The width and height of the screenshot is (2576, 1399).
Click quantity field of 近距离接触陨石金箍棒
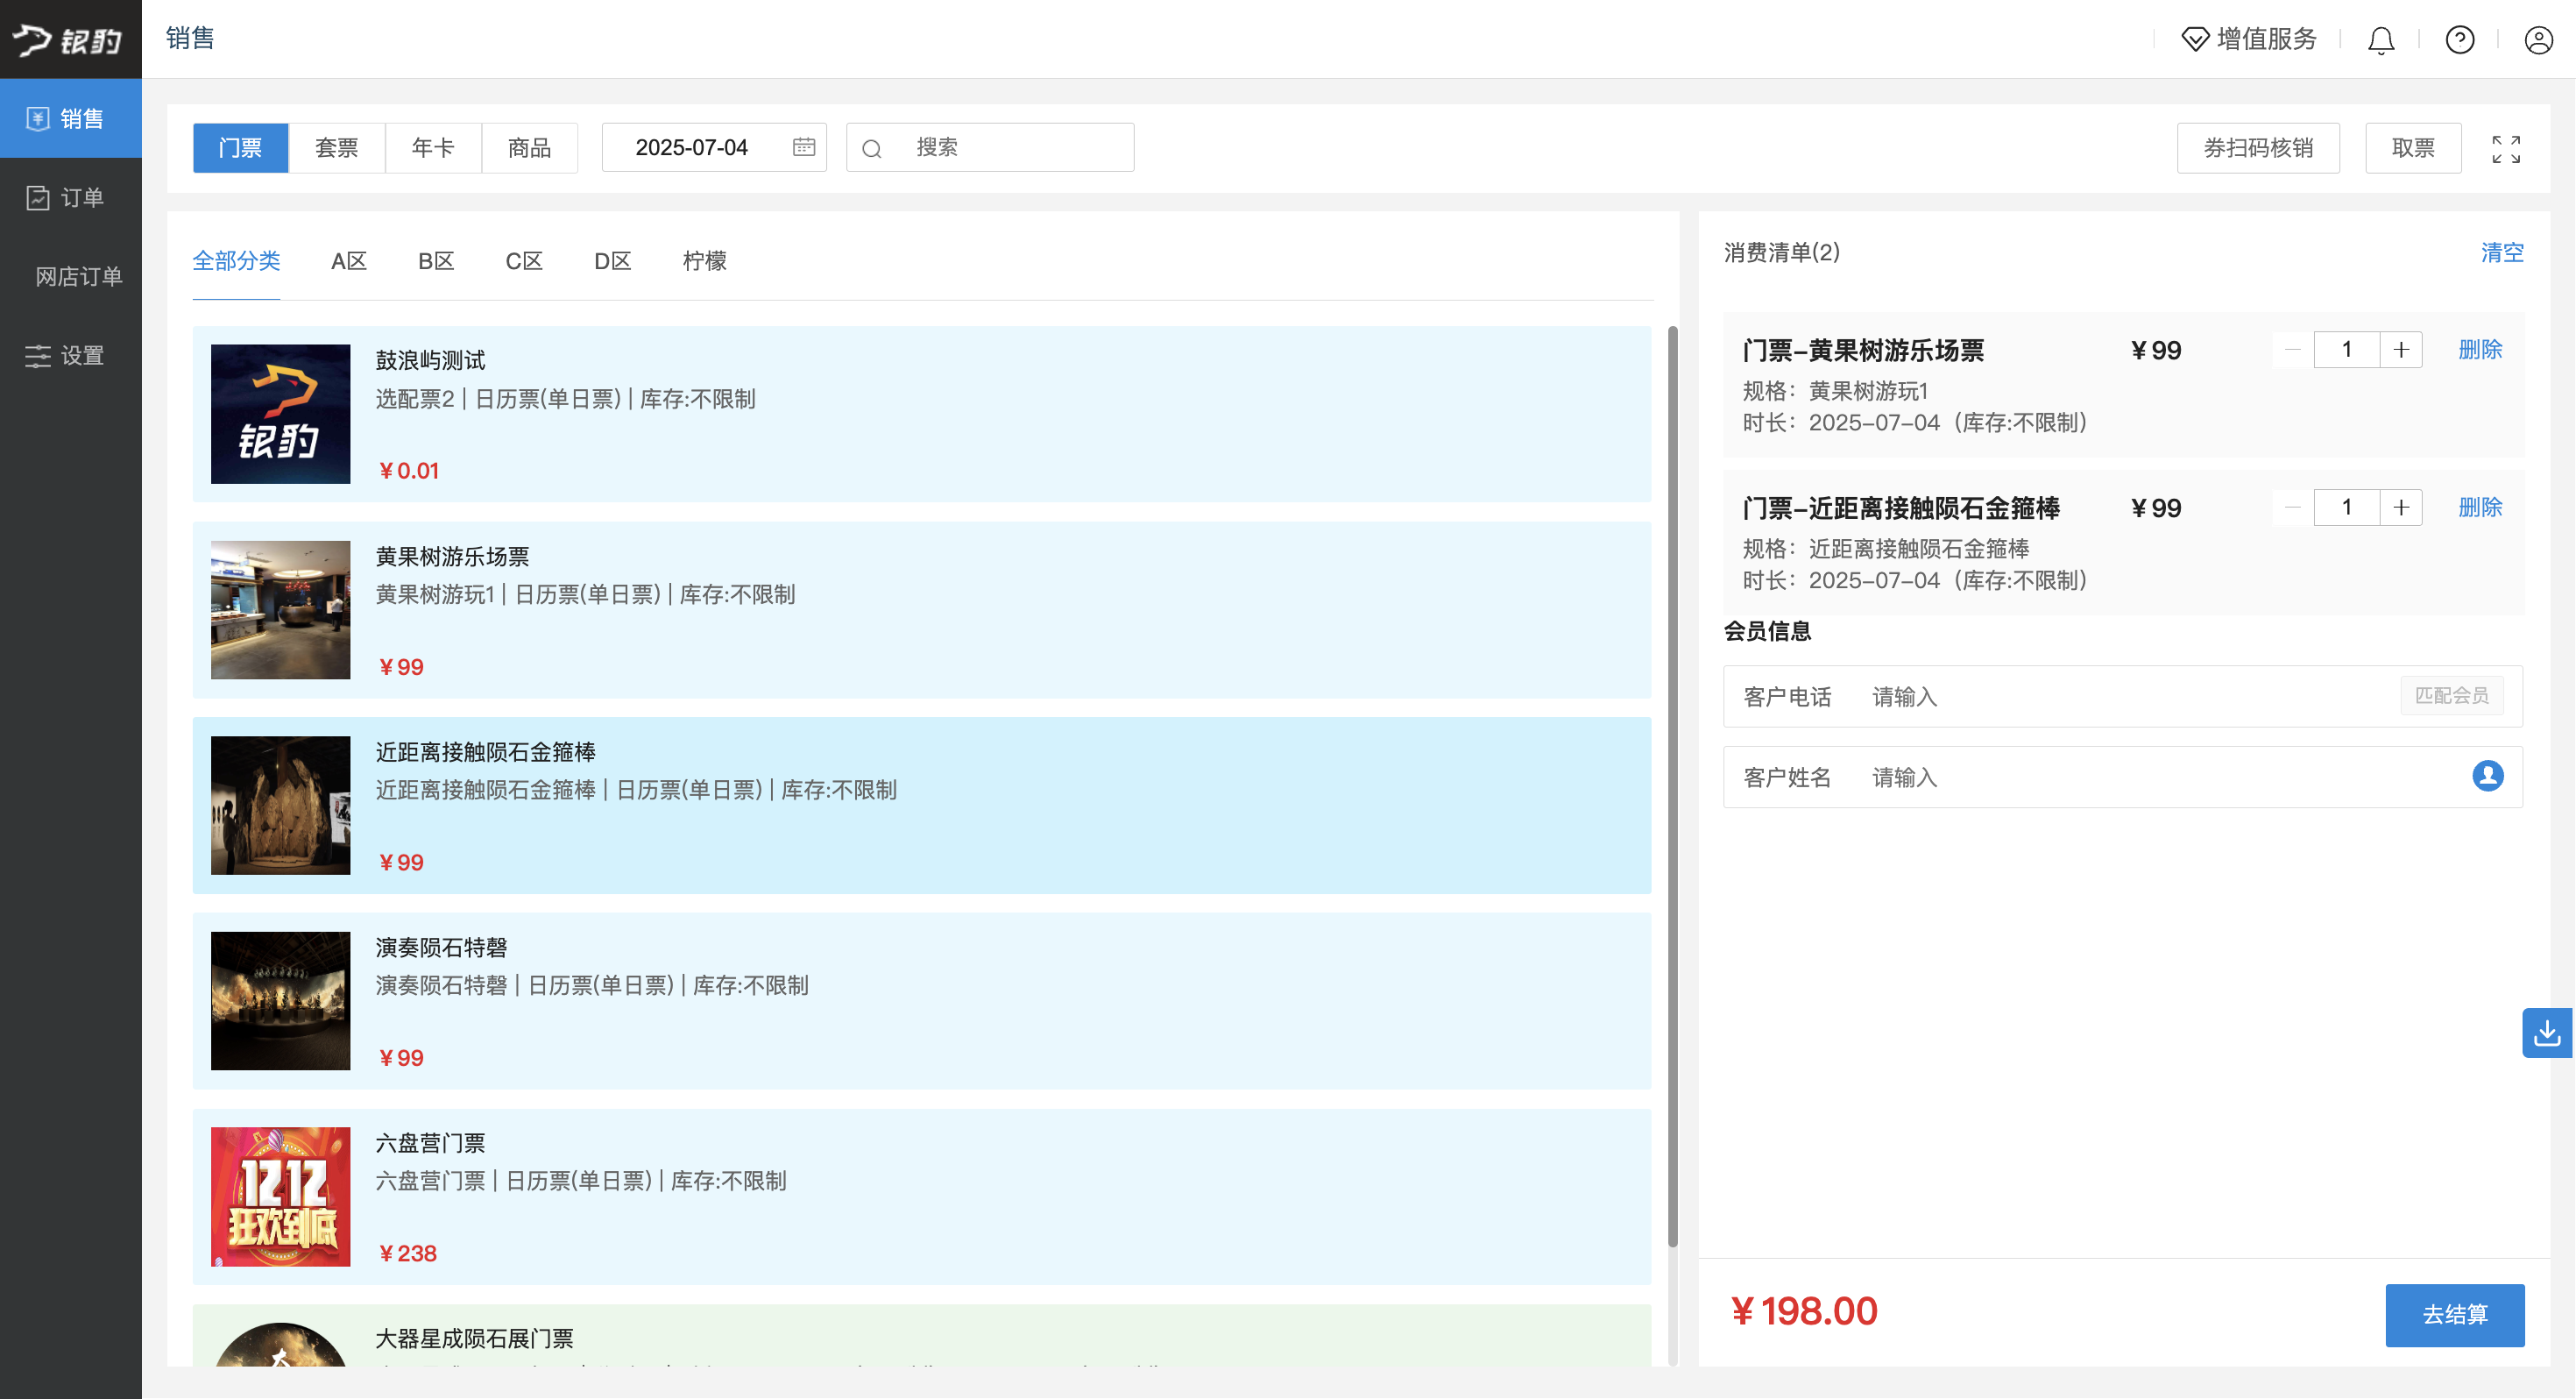pyautogui.click(x=2347, y=508)
